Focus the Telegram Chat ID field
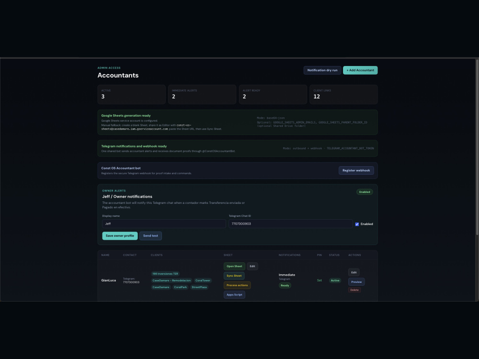479x359 pixels. pos(291,224)
